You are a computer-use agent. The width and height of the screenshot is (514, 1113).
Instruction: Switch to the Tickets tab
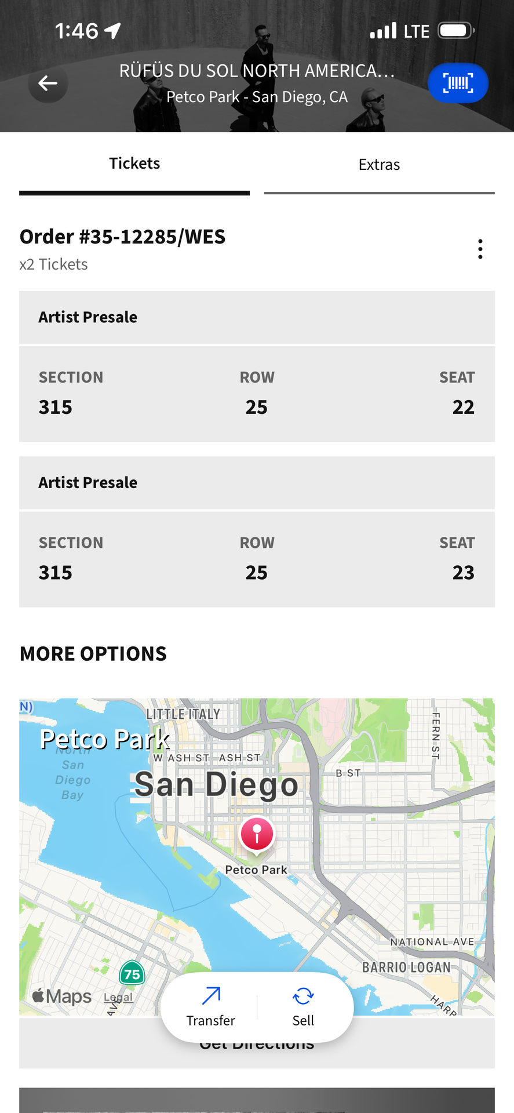pos(134,164)
